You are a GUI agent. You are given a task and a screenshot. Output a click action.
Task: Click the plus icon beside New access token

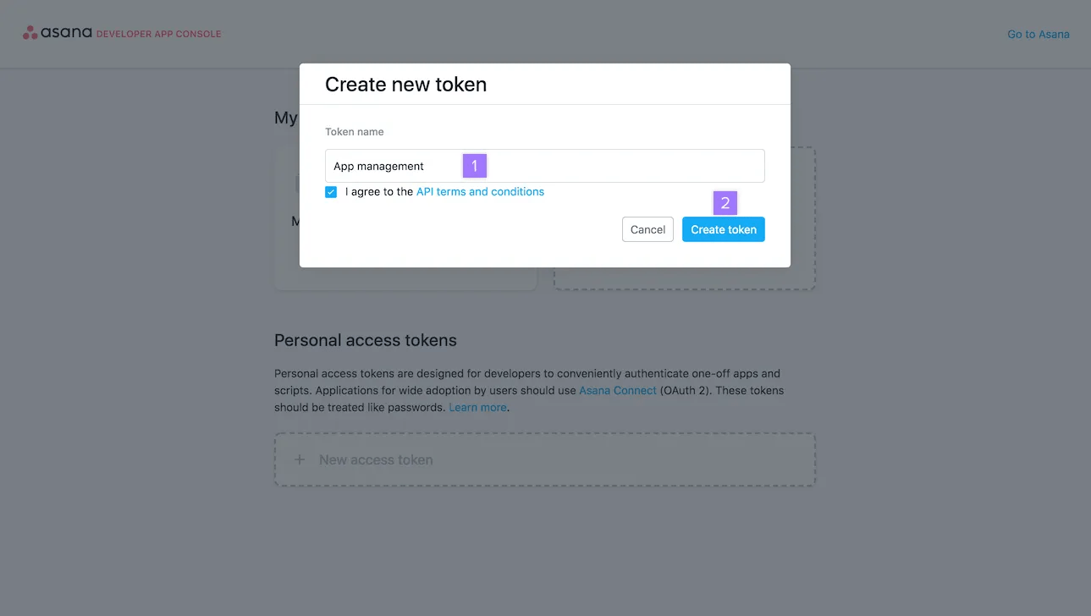299,459
